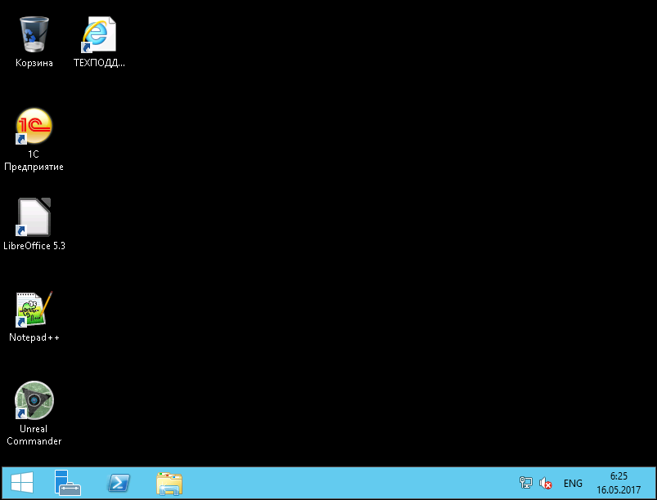Open Server Manager from the taskbar
Image resolution: width=657 pixels, height=500 pixels.
pyautogui.click(x=67, y=482)
